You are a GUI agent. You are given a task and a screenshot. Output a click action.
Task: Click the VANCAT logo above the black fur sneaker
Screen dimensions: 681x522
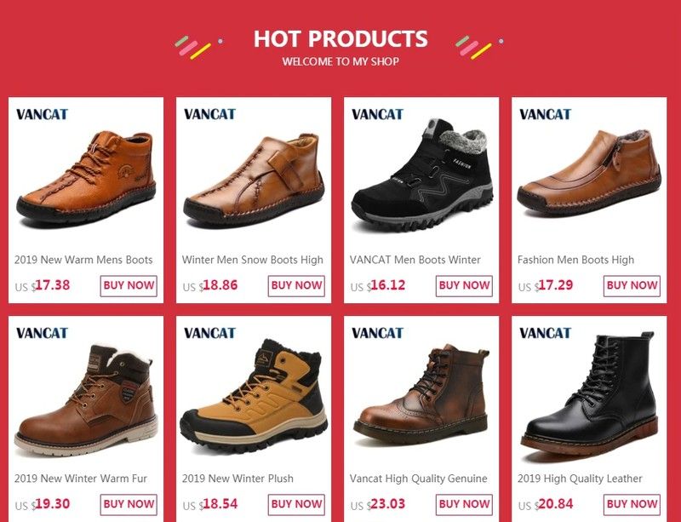(377, 114)
